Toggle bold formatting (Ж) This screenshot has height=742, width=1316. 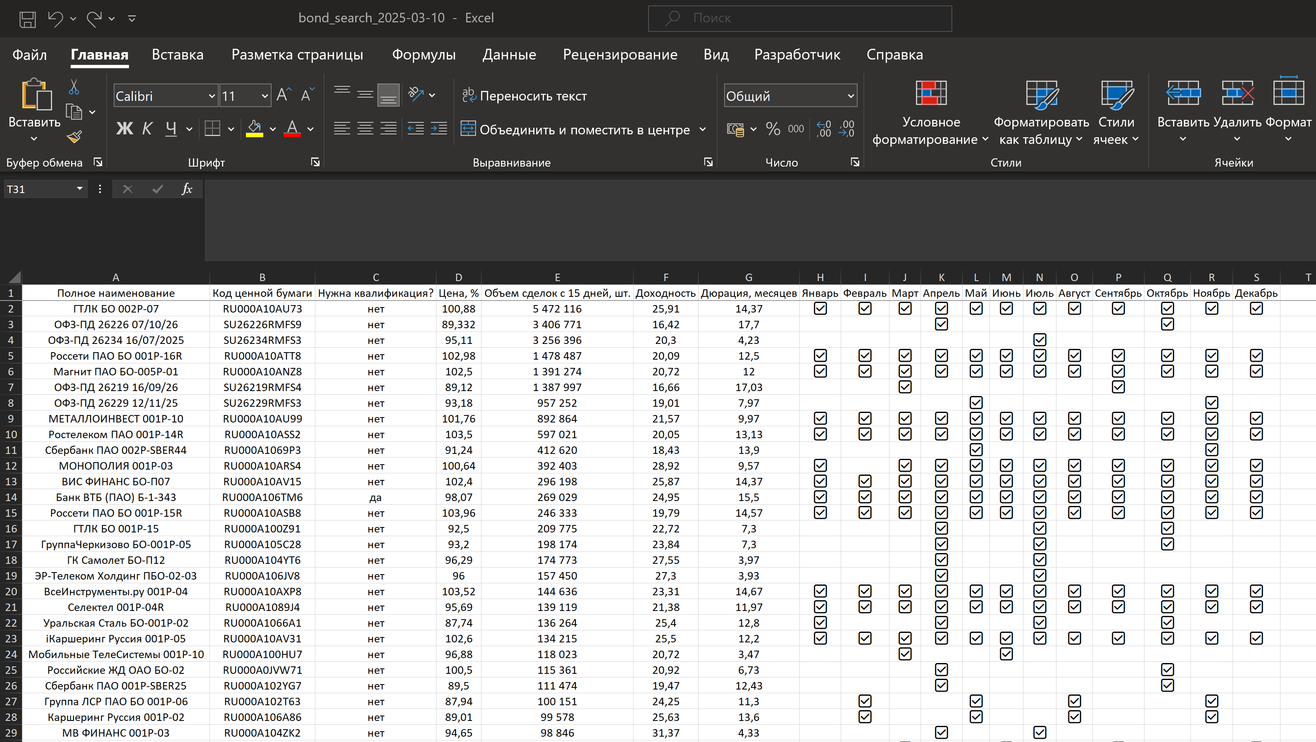point(124,129)
